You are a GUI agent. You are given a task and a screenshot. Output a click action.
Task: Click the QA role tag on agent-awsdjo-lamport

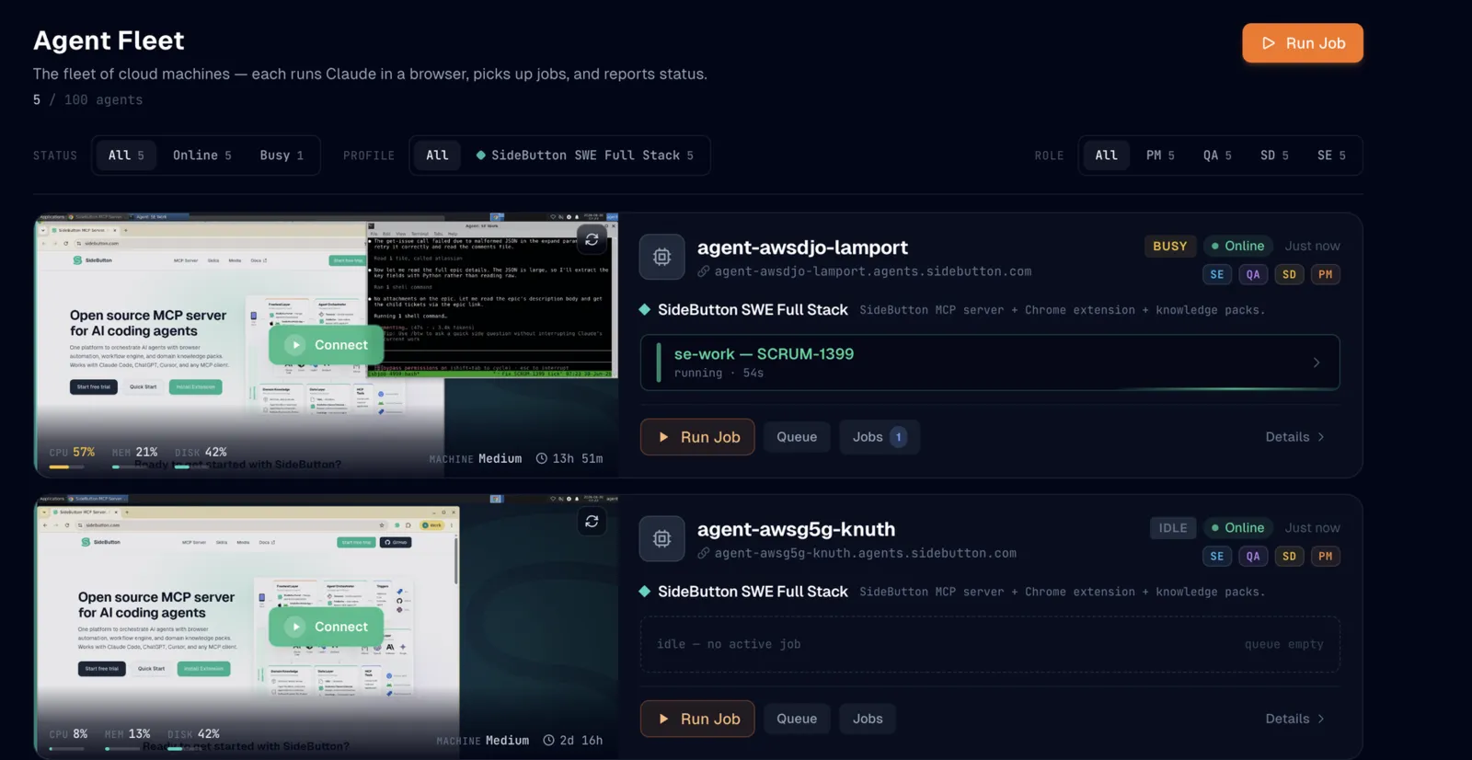pos(1253,274)
